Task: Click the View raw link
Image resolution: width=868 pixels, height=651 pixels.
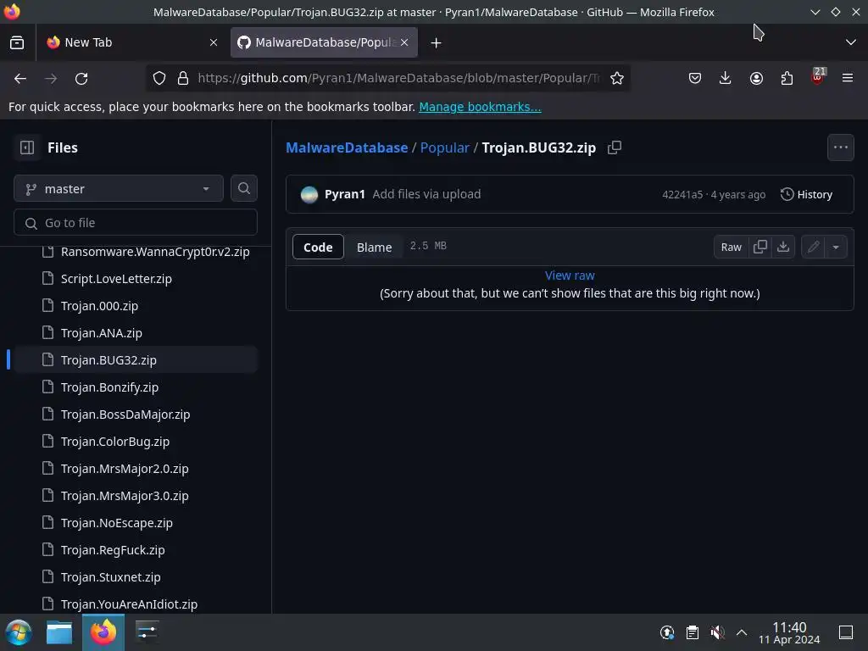Action: coord(570,275)
